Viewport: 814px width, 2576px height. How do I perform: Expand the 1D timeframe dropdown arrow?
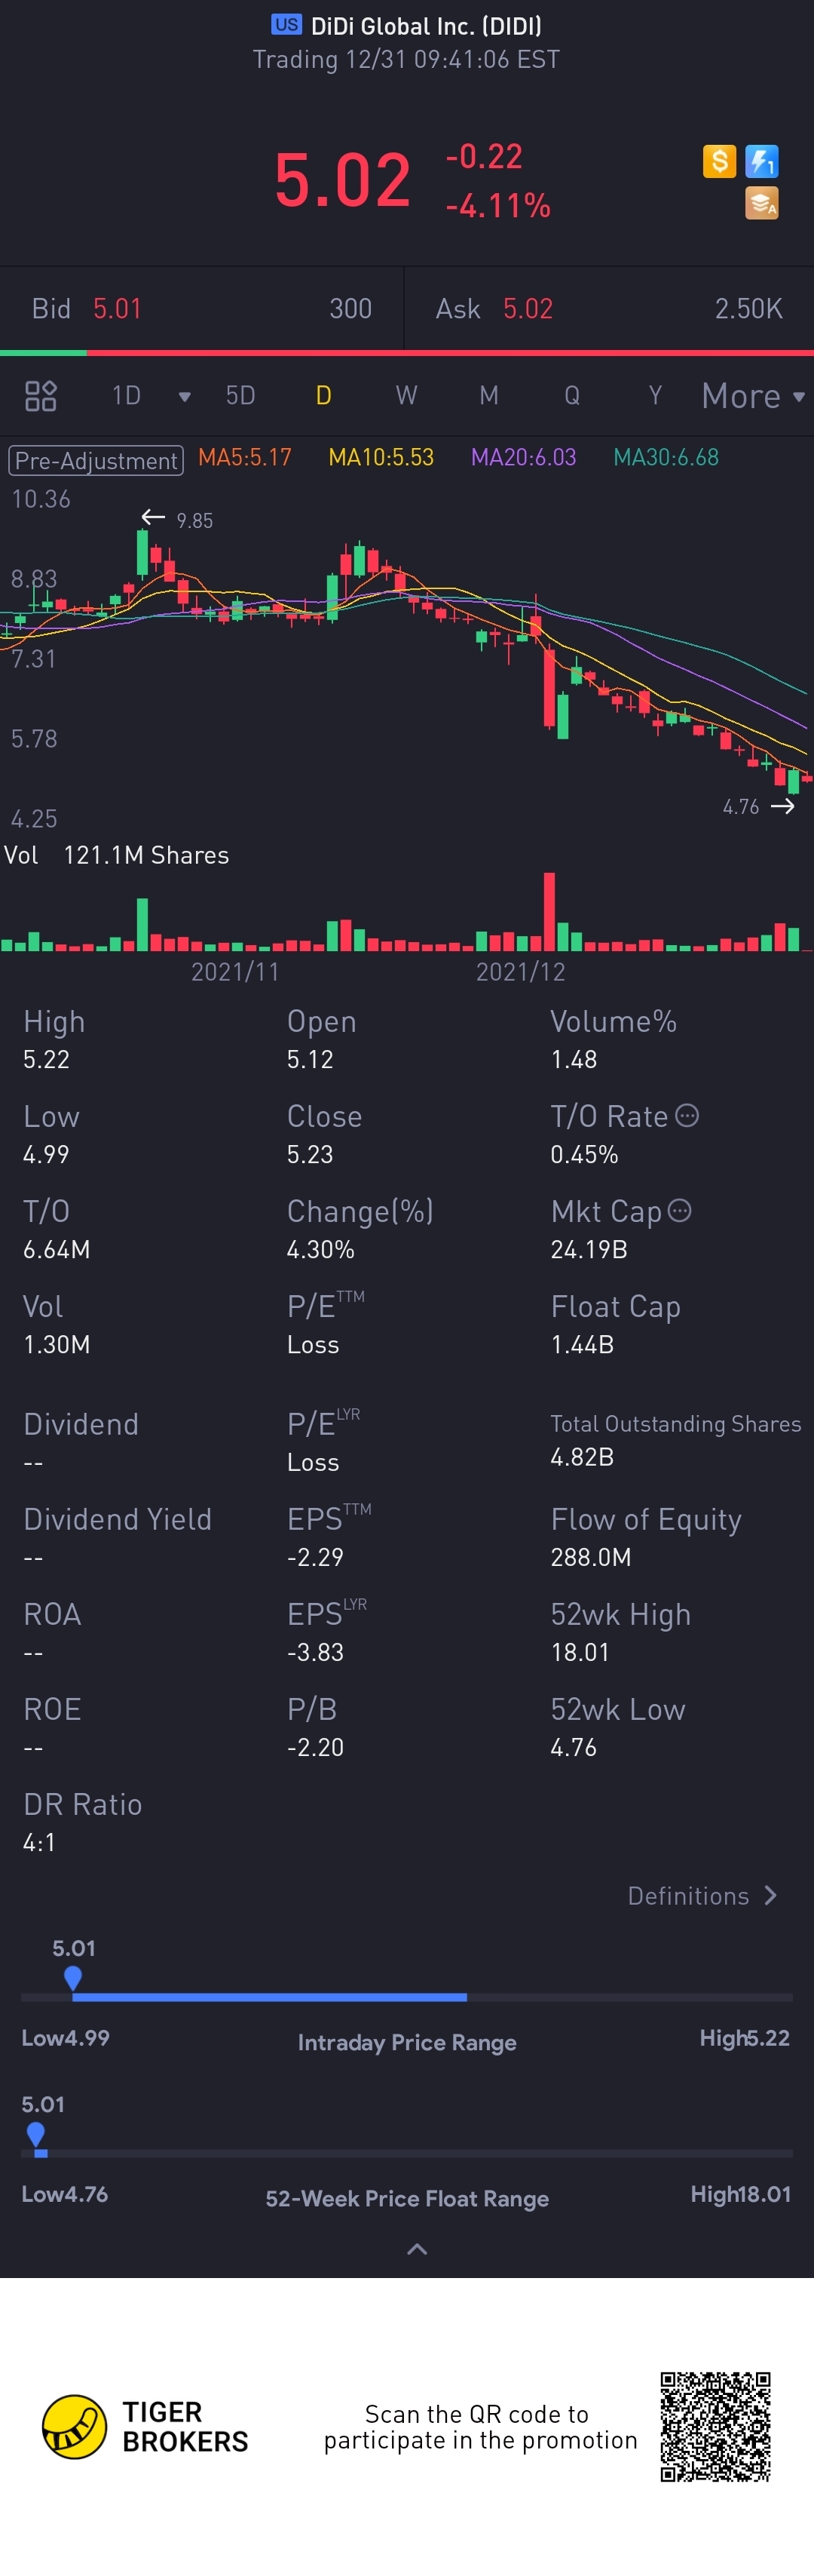point(184,397)
